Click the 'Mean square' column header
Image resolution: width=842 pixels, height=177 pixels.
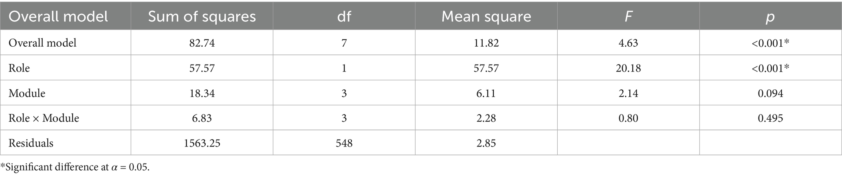[x=486, y=17]
